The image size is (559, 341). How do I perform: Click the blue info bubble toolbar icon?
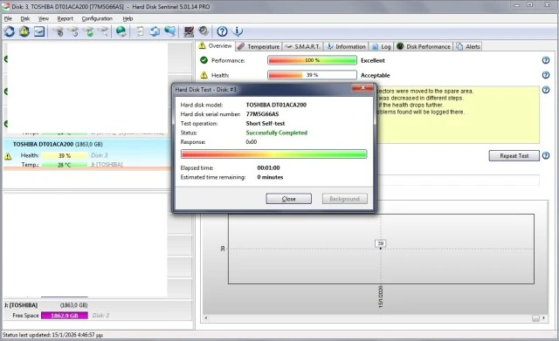click(237, 31)
